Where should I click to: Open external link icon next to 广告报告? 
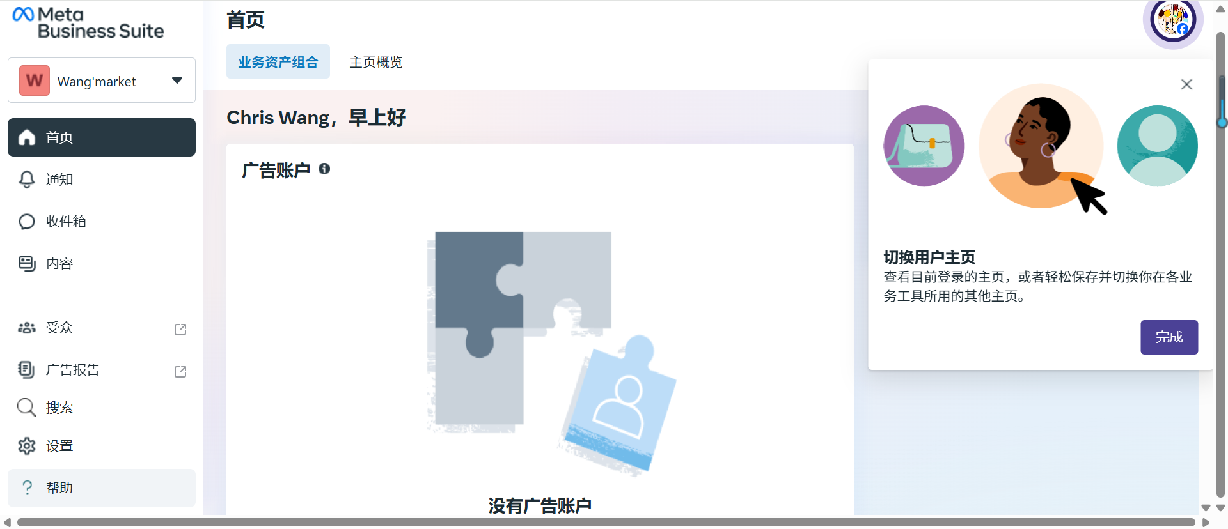(180, 372)
